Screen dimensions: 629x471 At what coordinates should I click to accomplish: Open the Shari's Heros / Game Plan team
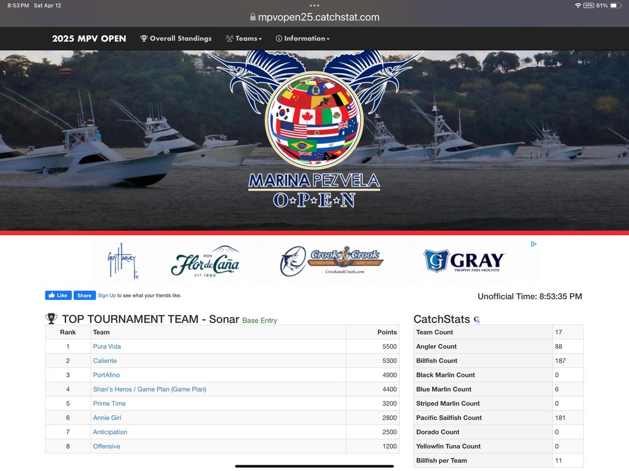coord(150,389)
